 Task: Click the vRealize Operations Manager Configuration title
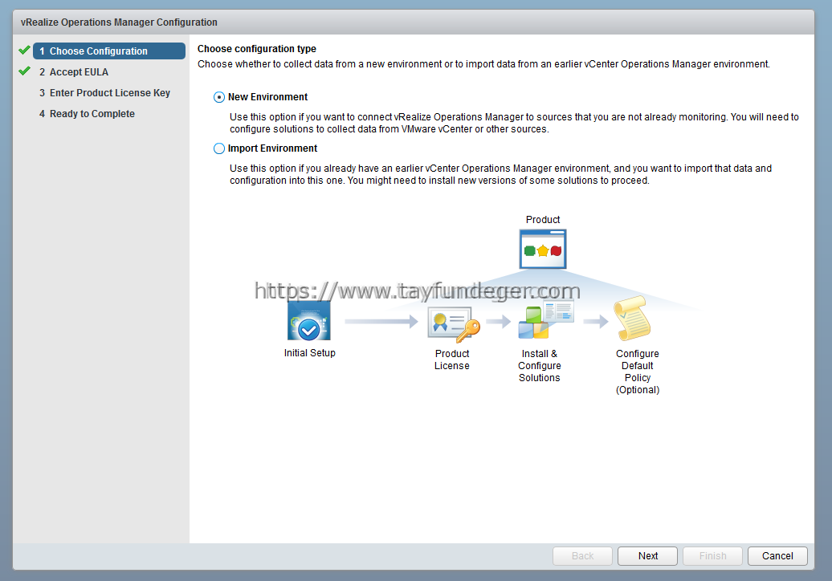pyautogui.click(x=120, y=22)
